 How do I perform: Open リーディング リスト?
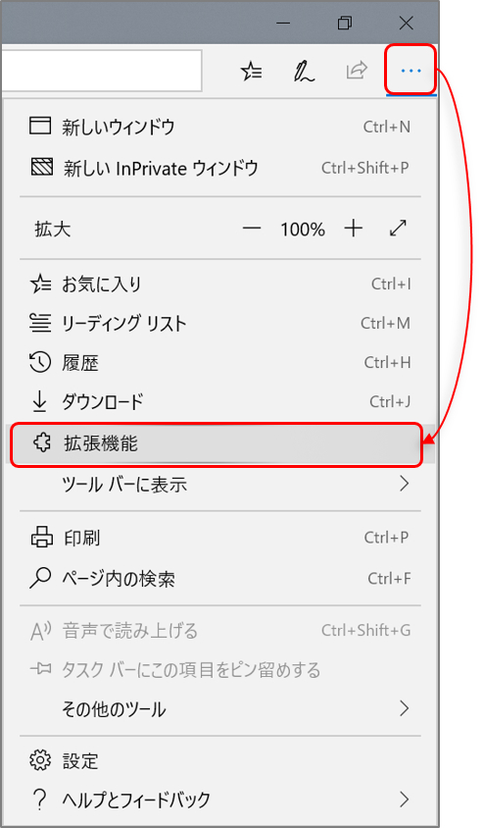pyautogui.click(x=219, y=323)
